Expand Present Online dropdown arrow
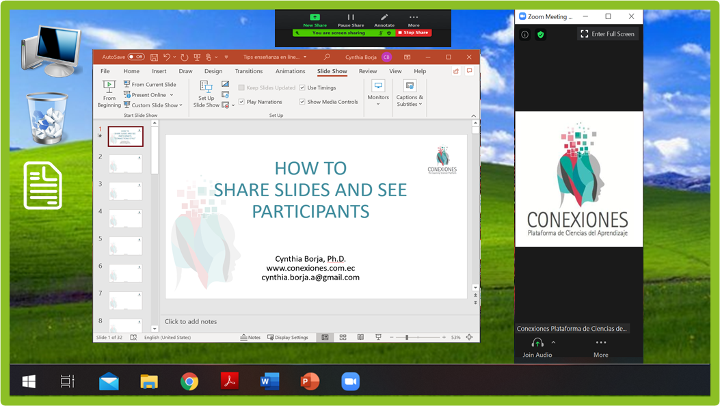 click(172, 95)
